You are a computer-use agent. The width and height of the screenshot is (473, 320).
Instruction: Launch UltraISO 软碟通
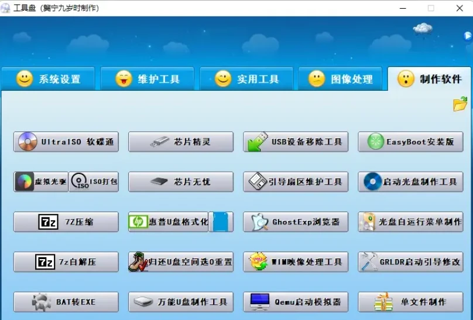(x=66, y=142)
